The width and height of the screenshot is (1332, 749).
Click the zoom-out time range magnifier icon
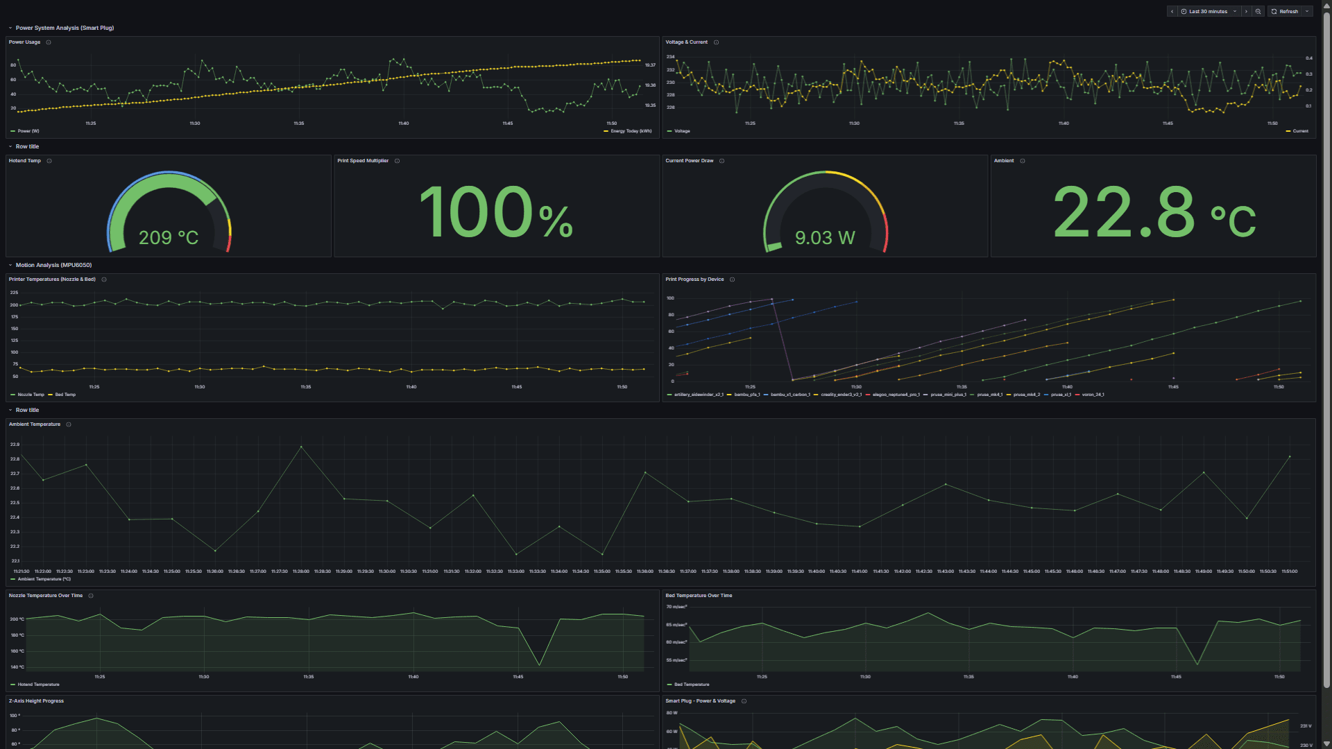point(1258,11)
